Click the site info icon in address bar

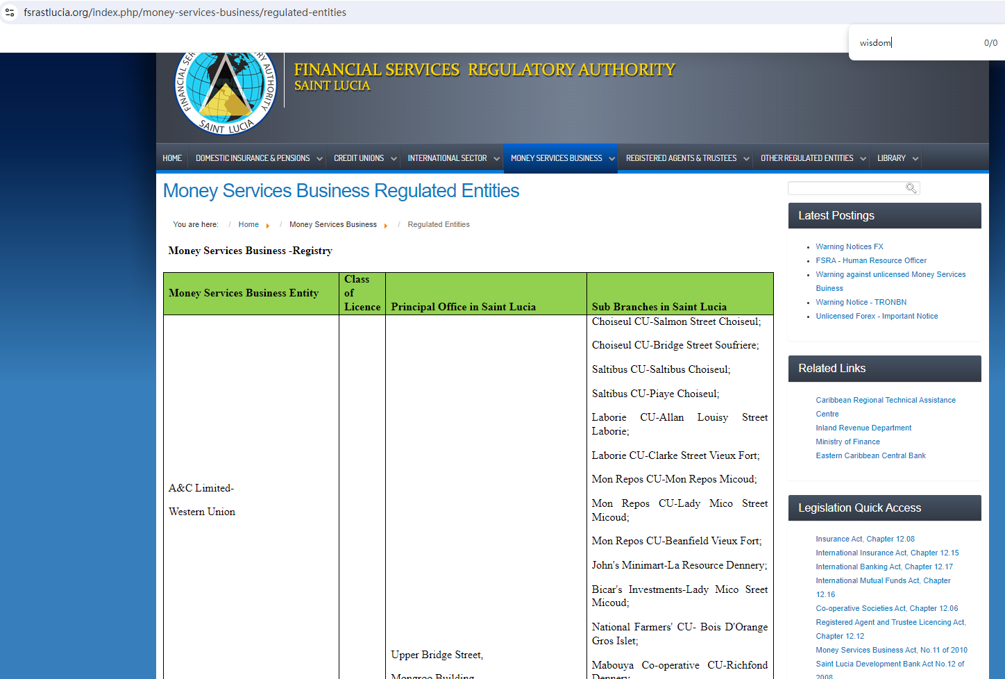10,12
